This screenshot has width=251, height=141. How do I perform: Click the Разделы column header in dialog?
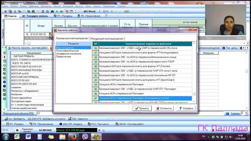[73, 43]
